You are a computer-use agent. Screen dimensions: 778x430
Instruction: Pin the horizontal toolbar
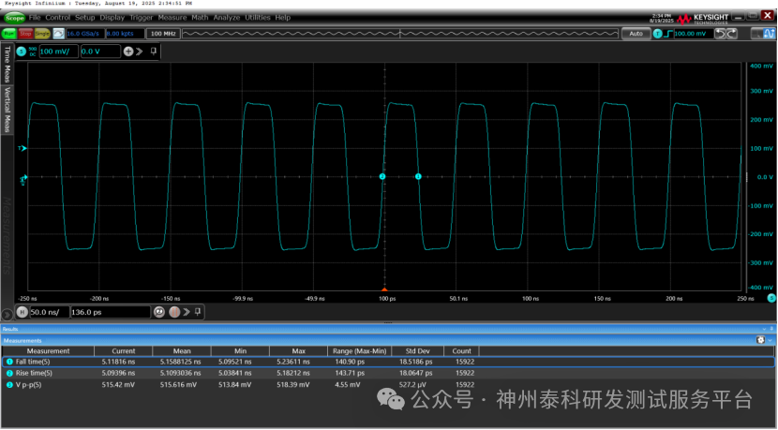198,311
